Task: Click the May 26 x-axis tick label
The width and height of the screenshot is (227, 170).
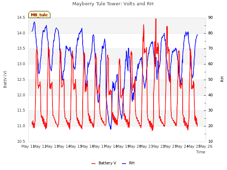Action: pyautogui.click(x=206, y=146)
